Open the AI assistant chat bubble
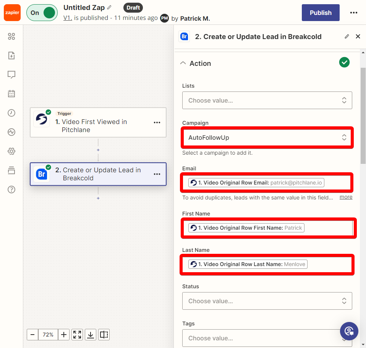 (349, 331)
